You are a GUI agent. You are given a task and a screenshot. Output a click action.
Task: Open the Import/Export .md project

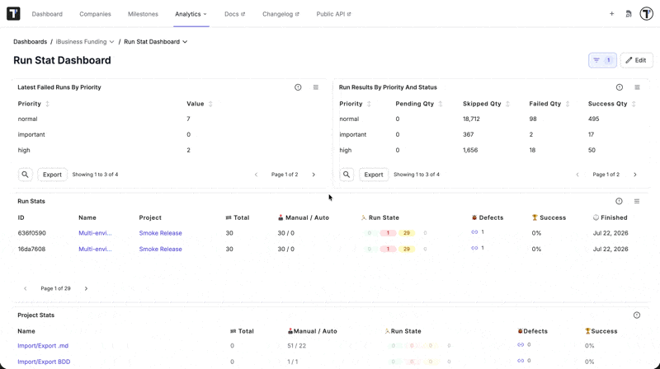coord(43,346)
